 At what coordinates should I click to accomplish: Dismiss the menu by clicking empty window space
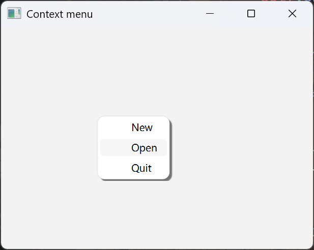tap(244, 152)
